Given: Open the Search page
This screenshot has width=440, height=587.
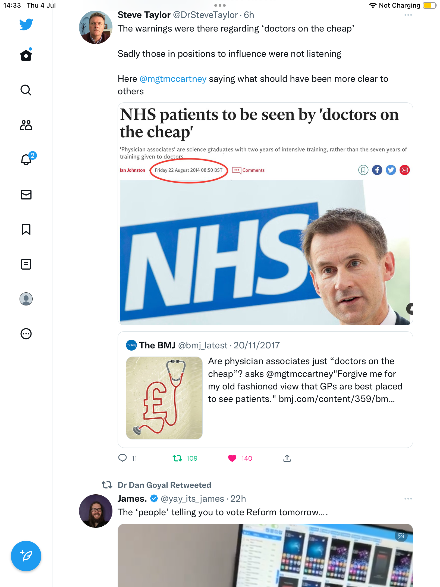Looking at the screenshot, I should click(x=26, y=90).
